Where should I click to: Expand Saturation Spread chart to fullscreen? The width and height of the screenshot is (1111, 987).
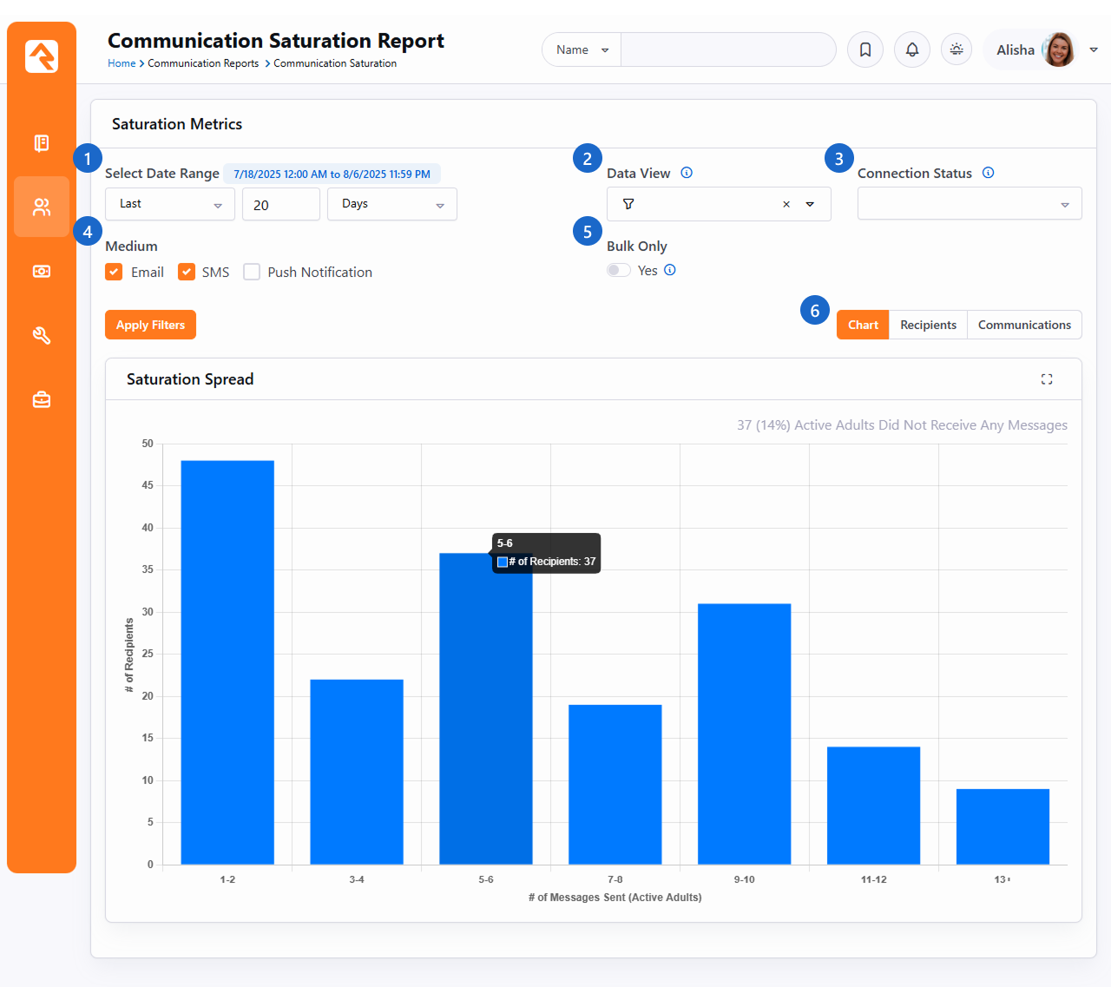tap(1047, 379)
